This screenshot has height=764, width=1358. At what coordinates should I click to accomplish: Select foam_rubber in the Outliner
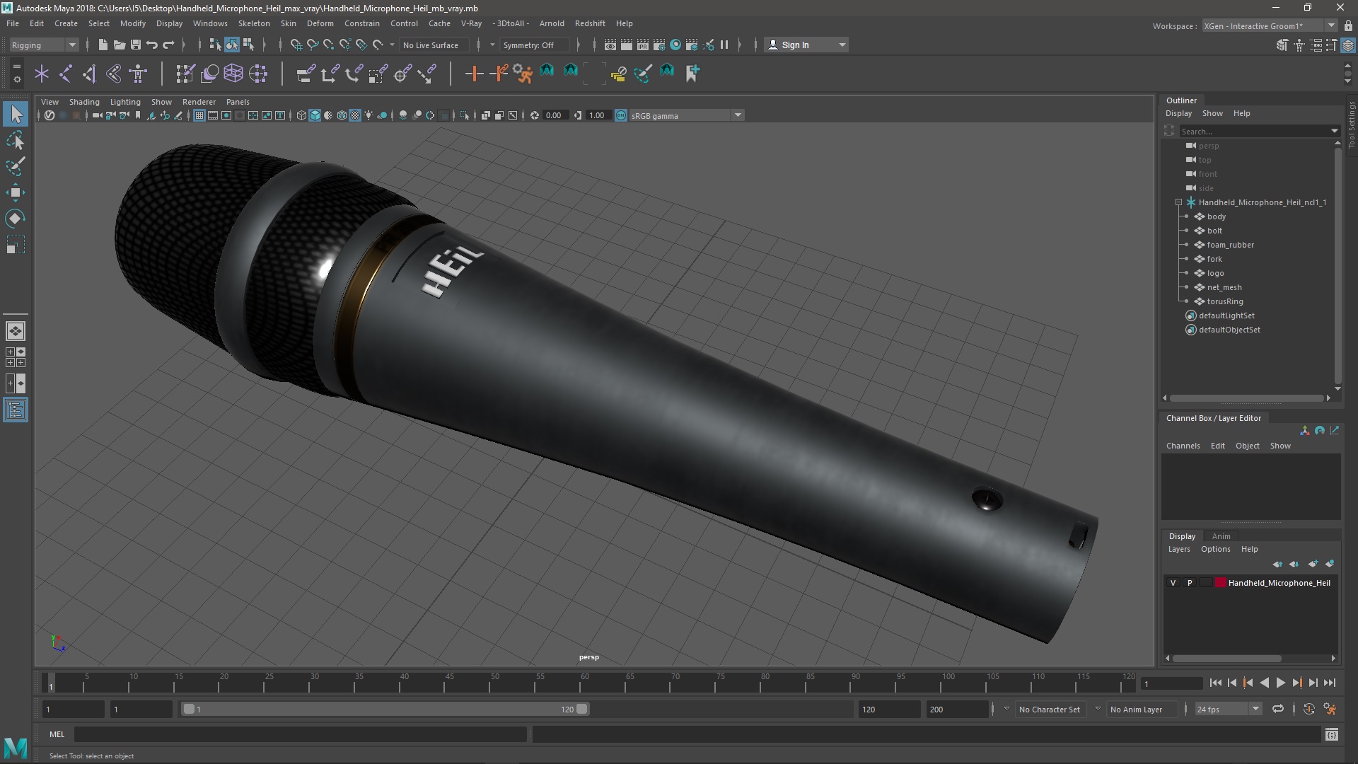(1230, 245)
